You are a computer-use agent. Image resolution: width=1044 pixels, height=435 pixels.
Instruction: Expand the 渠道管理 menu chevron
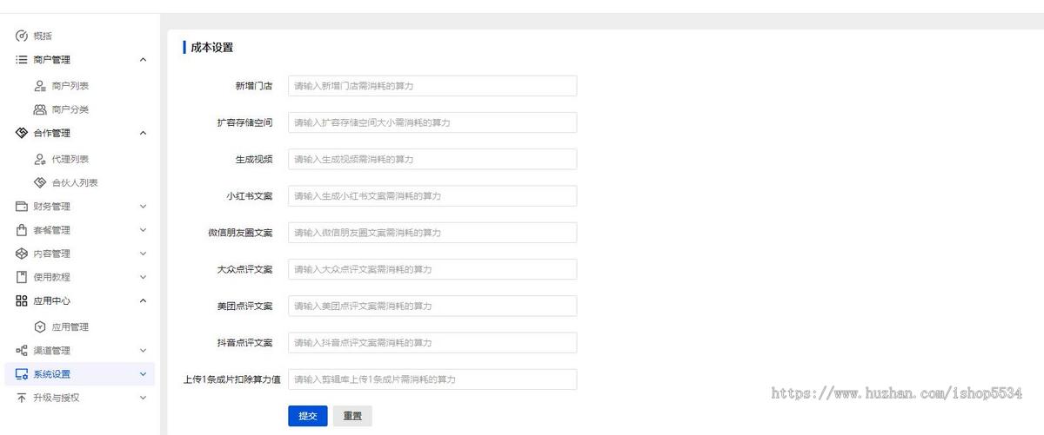[143, 351]
